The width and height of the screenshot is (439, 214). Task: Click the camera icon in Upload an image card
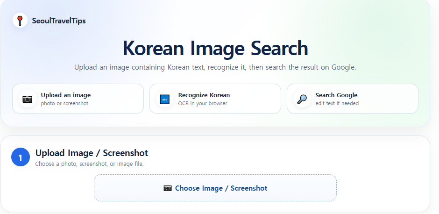[x=28, y=99]
